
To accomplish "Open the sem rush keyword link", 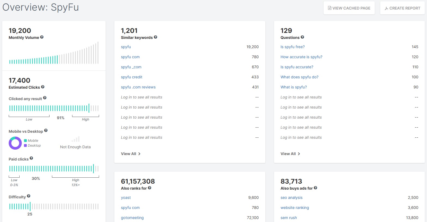I will coord(289,218).
